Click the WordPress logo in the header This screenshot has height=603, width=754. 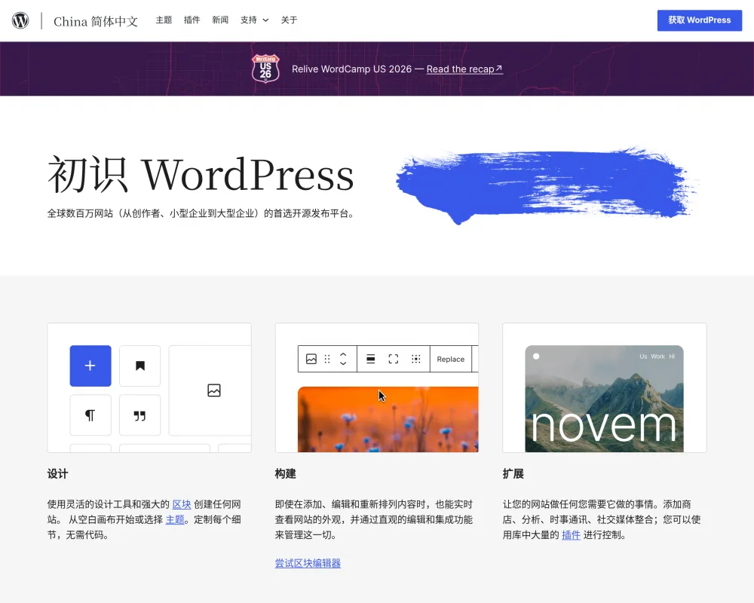coord(20,20)
